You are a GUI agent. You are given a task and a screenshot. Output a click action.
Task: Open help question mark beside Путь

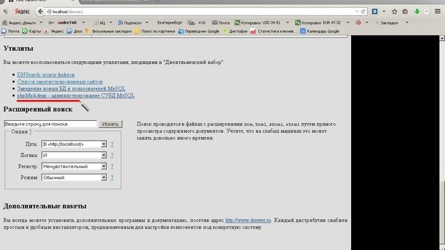click(x=112, y=144)
